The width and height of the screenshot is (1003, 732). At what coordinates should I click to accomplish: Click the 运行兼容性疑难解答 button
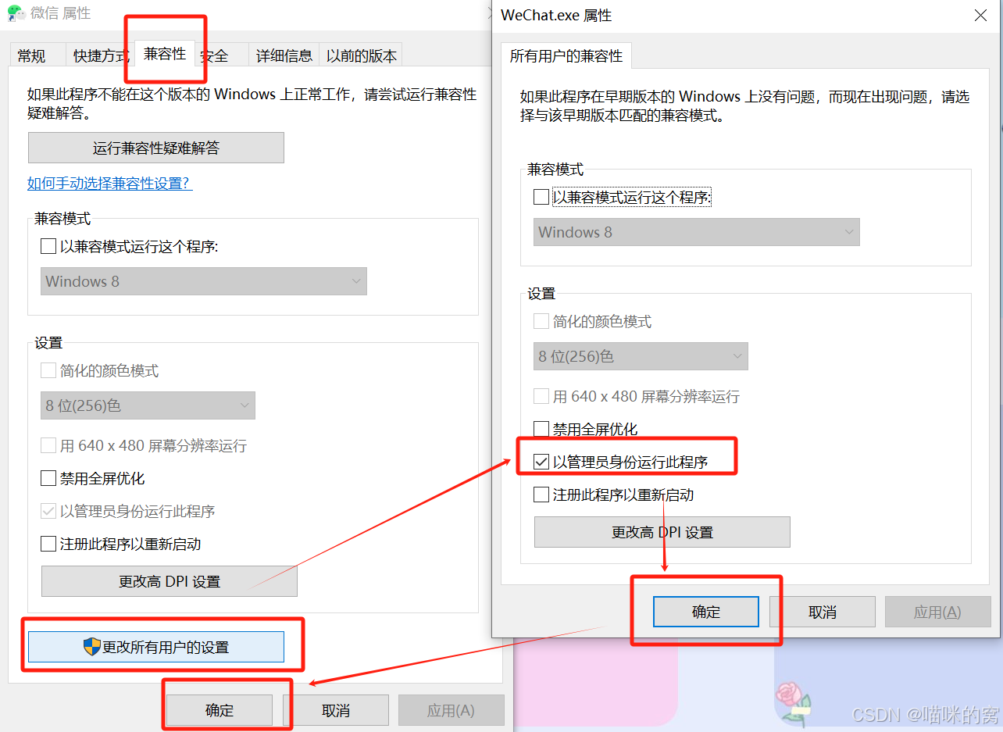[156, 148]
